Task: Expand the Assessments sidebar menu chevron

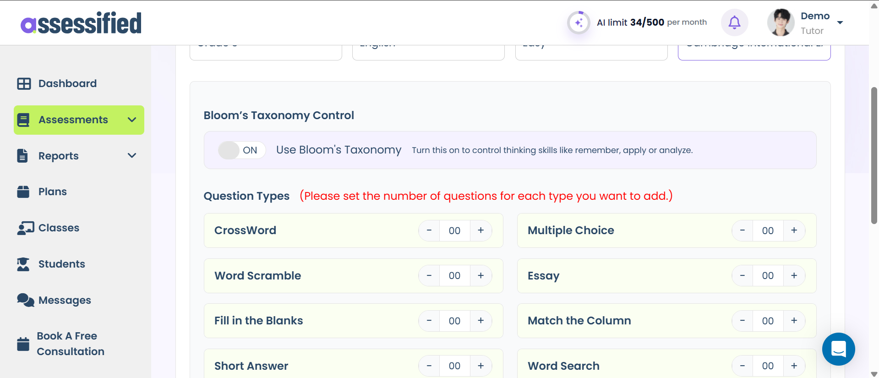Action: [132, 120]
